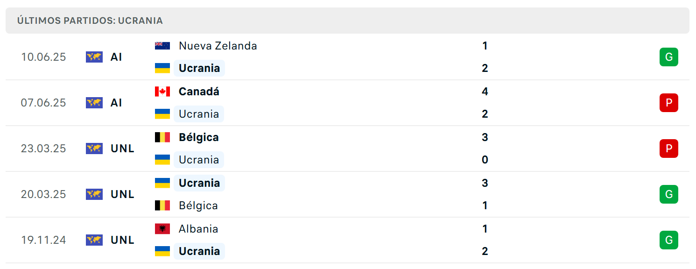The height and width of the screenshot is (269, 696).
Task: Click Belgium flag in 20.03.25 match
Action: tap(162, 205)
